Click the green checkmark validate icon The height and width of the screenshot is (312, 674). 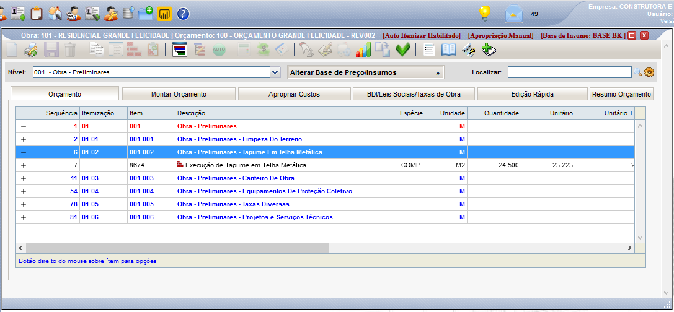pyautogui.click(x=403, y=50)
